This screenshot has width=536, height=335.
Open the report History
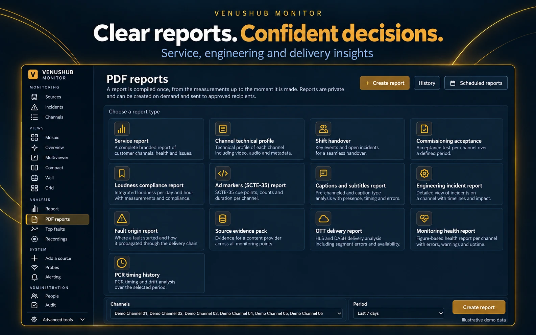427,83
